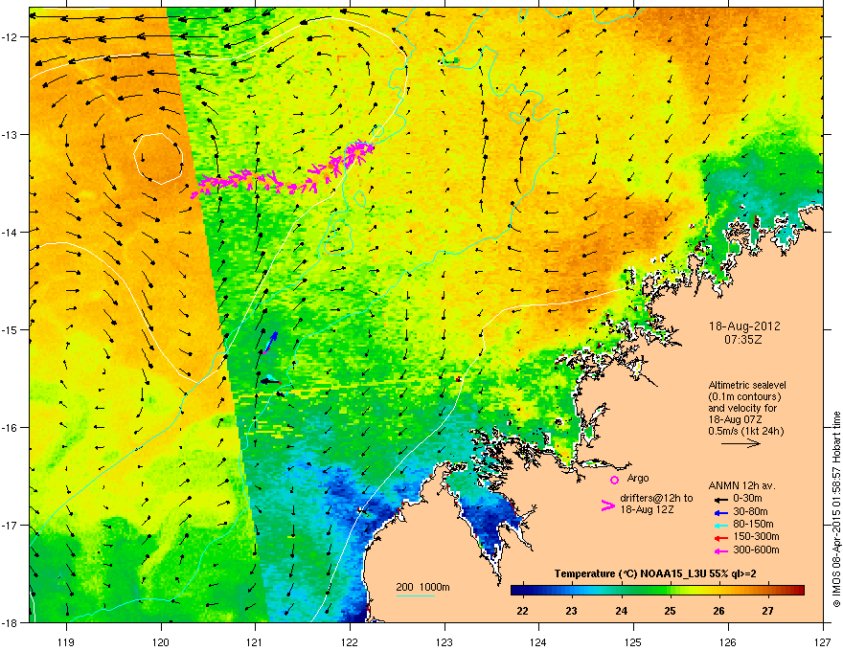This screenshot has height=651, width=843.
Task: Click the "200 1000m" isobath label
Action: click(423, 587)
